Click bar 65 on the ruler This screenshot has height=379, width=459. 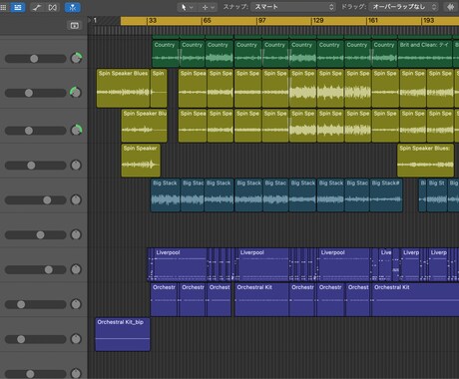[x=207, y=21]
